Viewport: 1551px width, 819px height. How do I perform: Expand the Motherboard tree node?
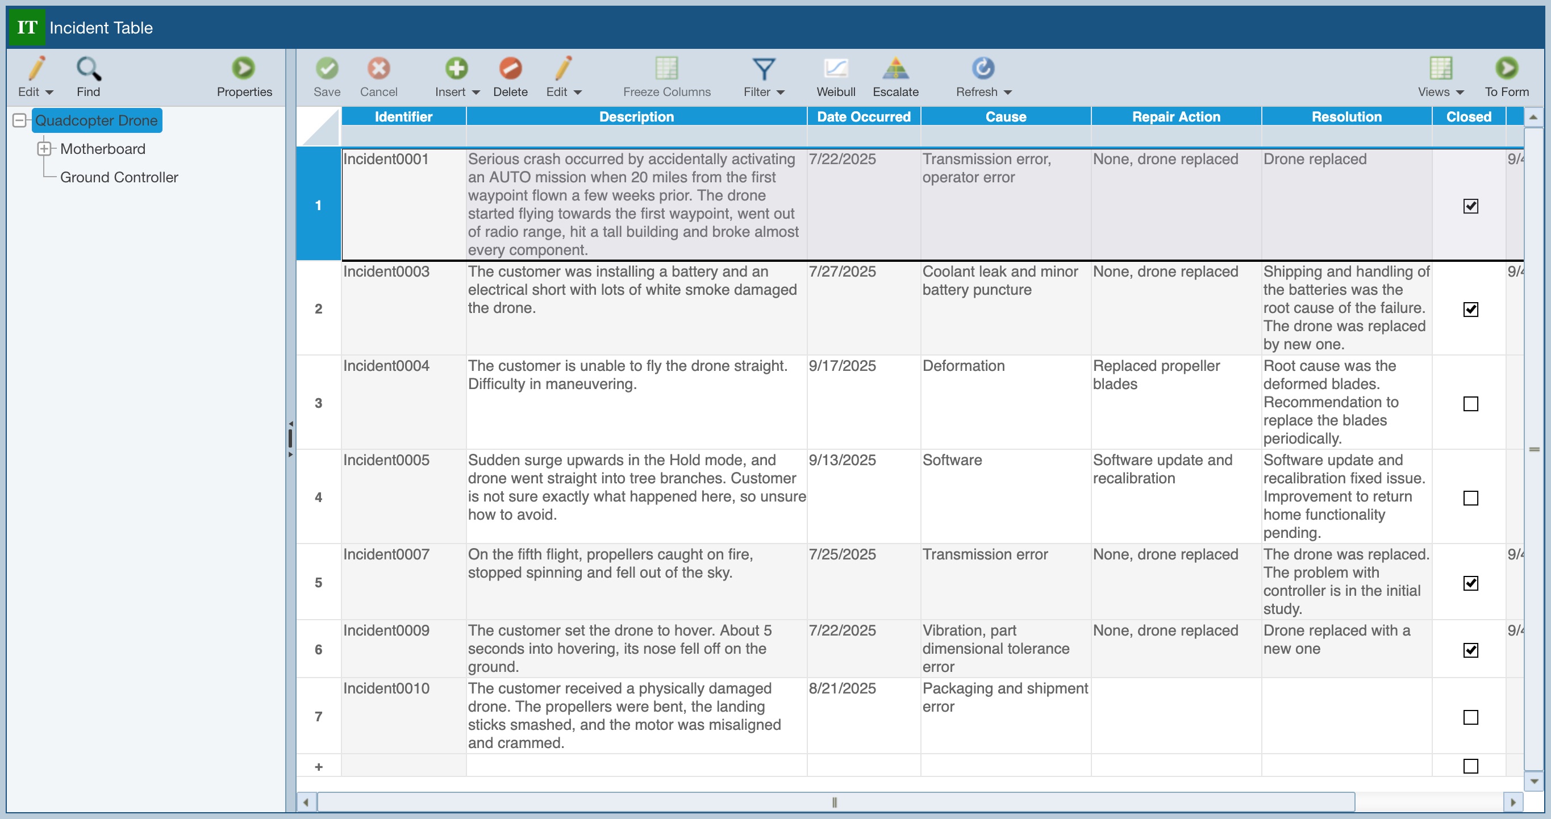pos(44,149)
